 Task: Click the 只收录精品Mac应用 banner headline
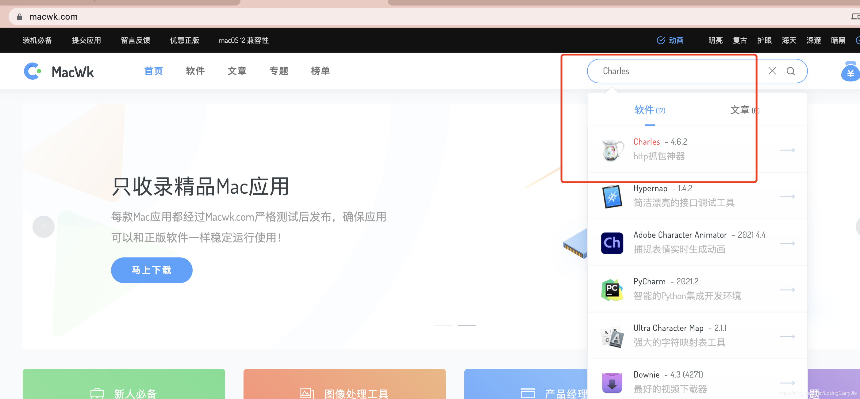pyautogui.click(x=200, y=186)
